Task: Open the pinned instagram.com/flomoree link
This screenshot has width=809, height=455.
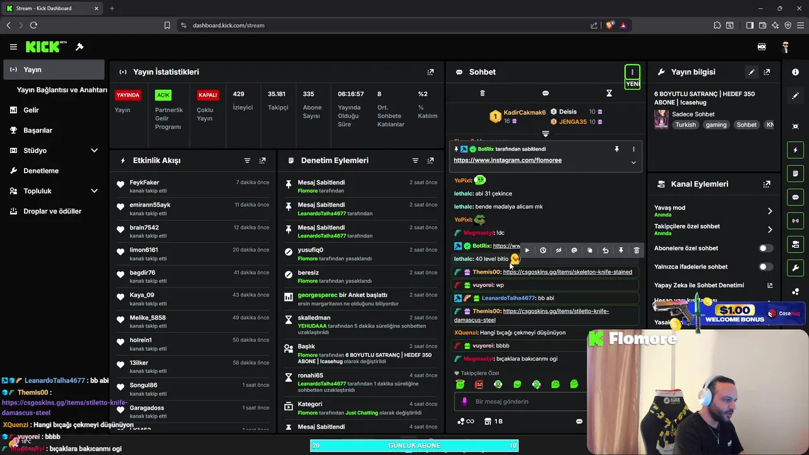Action: coord(508,161)
